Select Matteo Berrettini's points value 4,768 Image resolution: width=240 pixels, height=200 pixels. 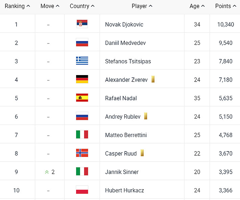coord(225,135)
